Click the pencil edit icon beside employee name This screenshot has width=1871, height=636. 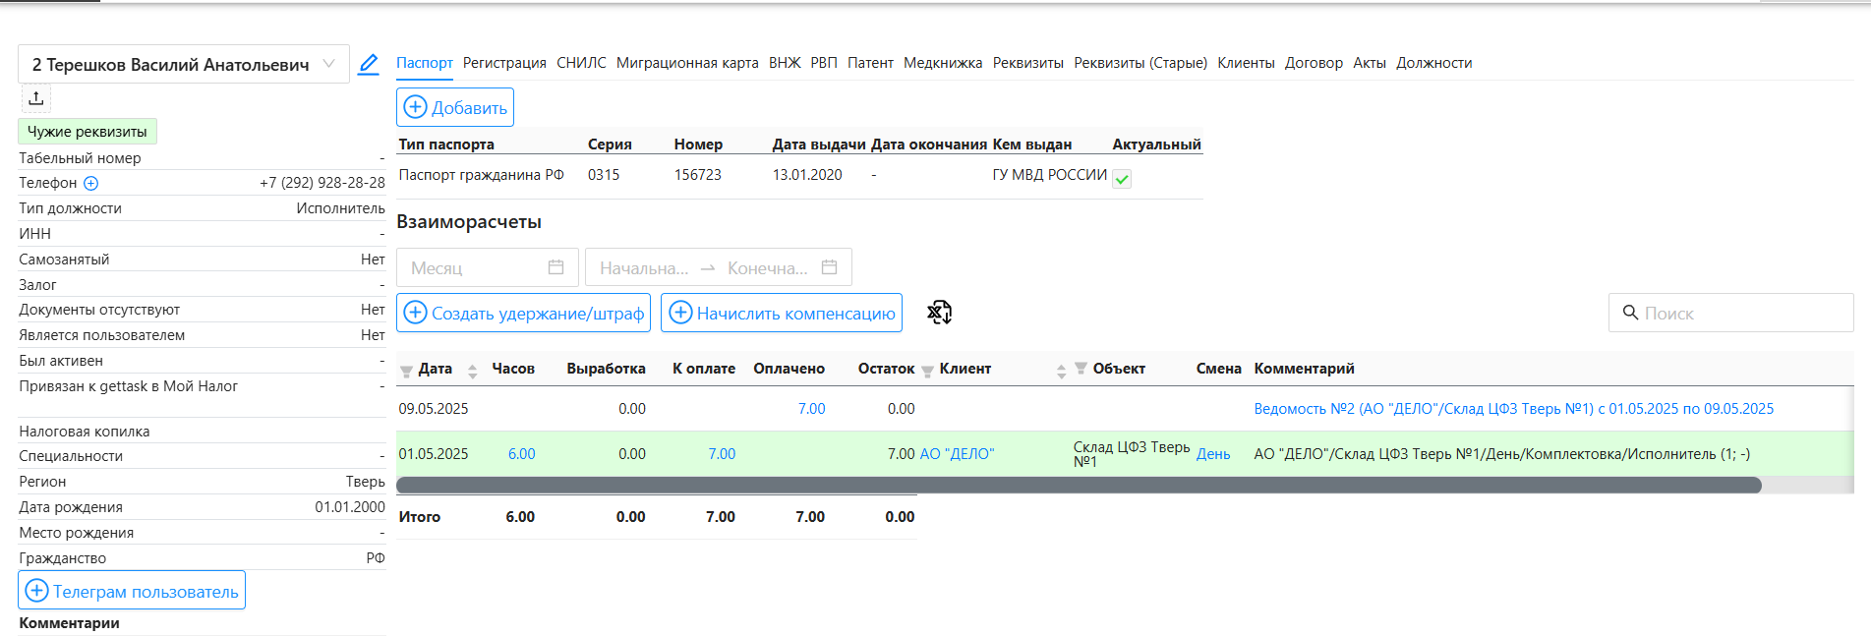(x=368, y=65)
